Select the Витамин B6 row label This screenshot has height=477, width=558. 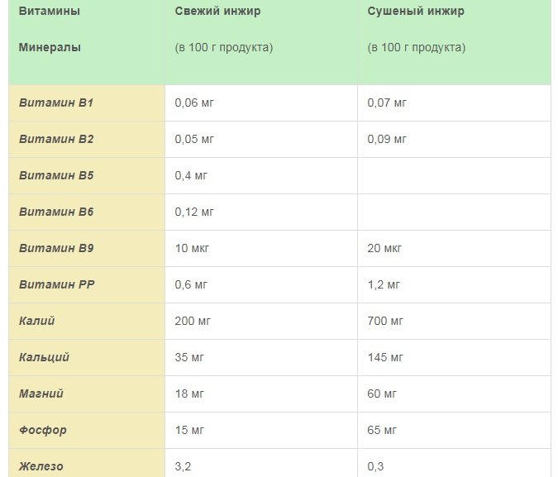point(56,212)
